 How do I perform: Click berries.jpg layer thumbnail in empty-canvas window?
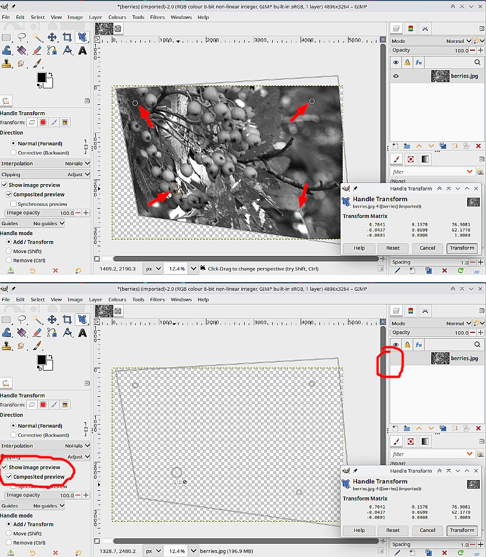[x=440, y=359]
